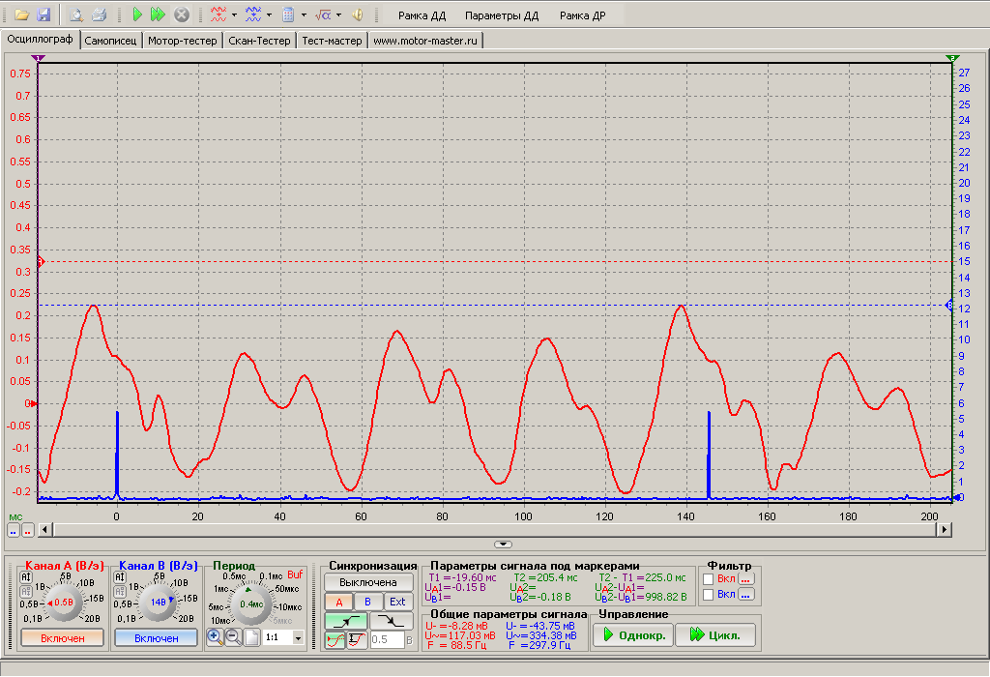Switch to the Осциллограф tab
Viewport: 990px width, 677px height.
point(40,39)
